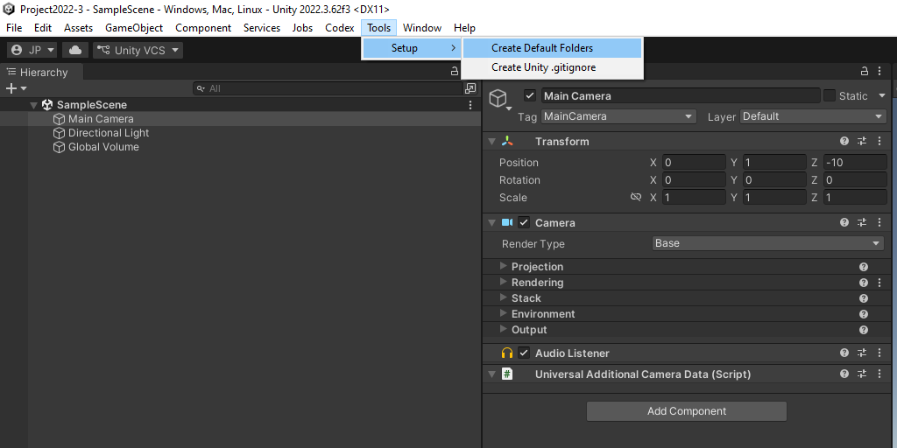Screen dimensions: 897x448
Task: Click the Inspector lock icon
Action: [x=865, y=72]
